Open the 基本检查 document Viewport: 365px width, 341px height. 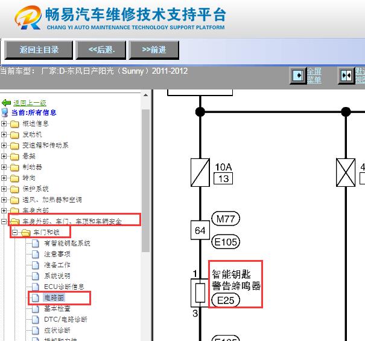coord(57,308)
